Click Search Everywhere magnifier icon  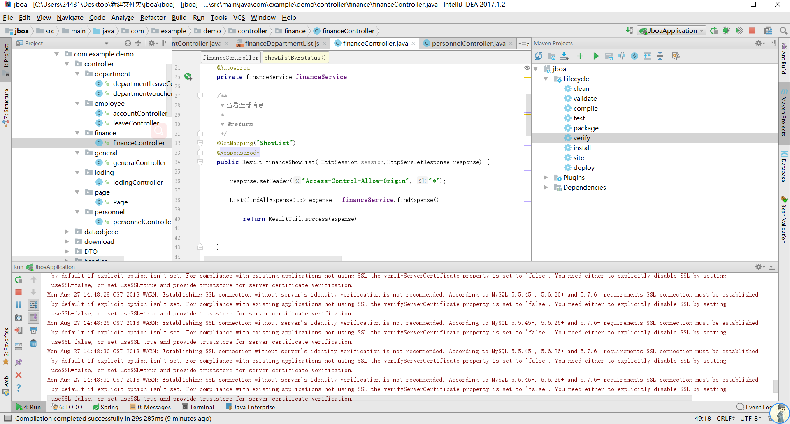coord(783,31)
